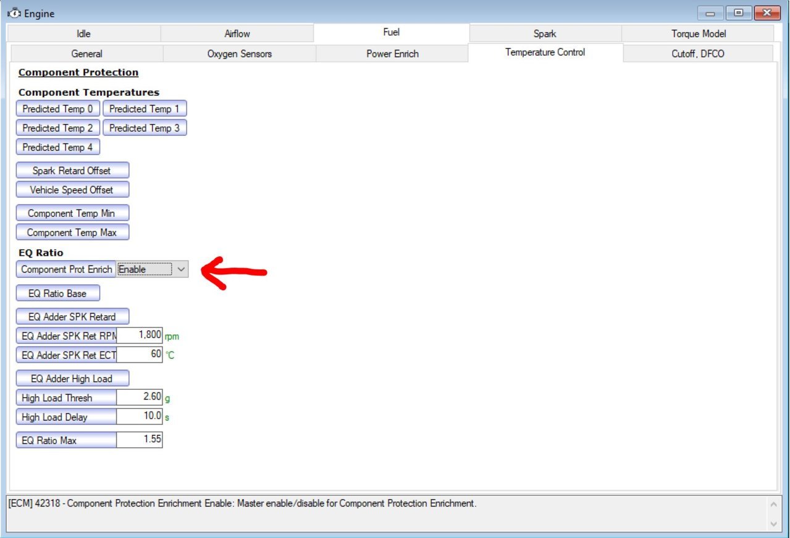Image resolution: width=790 pixels, height=538 pixels.
Task: Select the Power Enrich sub-tab
Action: (x=392, y=54)
